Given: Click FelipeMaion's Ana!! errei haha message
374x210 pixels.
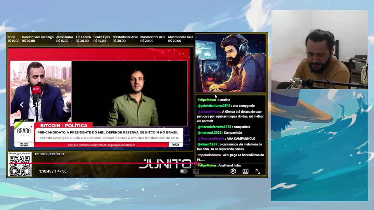Looking at the screenshot, I should click(x=219, y=165).
